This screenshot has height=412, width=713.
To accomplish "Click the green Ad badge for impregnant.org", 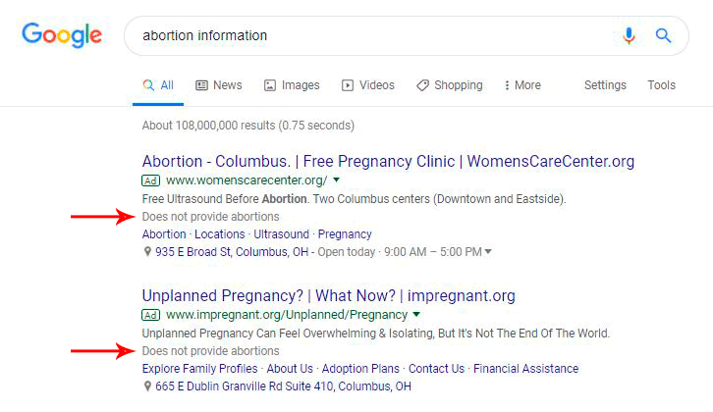I will click(150, 315).
